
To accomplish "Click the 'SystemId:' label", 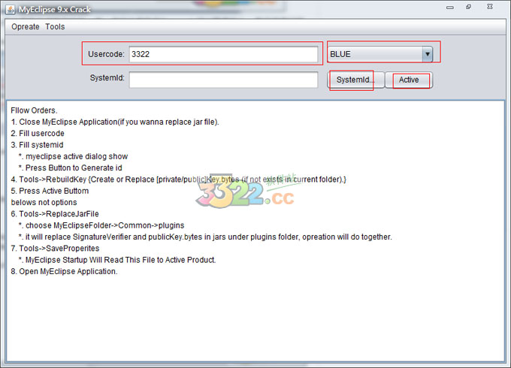I will pos(107,78).
